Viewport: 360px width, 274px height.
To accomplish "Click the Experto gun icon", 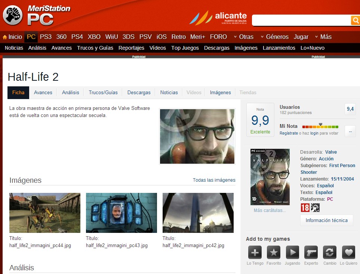I will coord(311,252).
